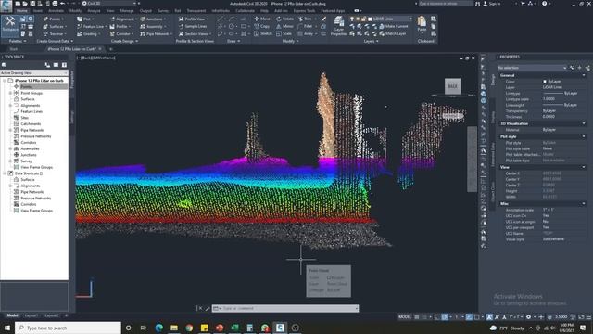
Task: Select the Sample Lines tool
Action: tap(193, 27)
